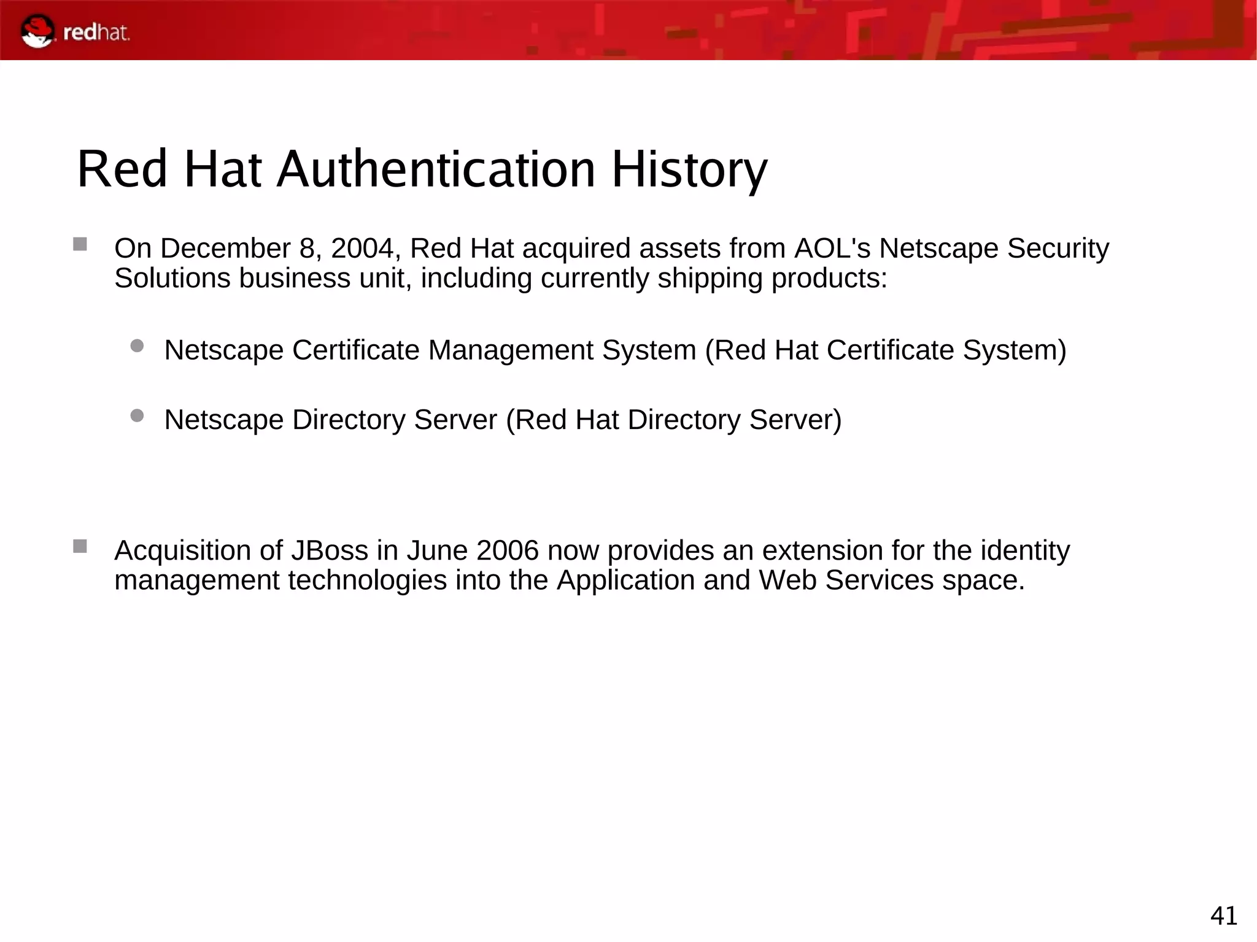Click the line 'Solutions business unit, including currently shipping products:'

click(501, 279)
